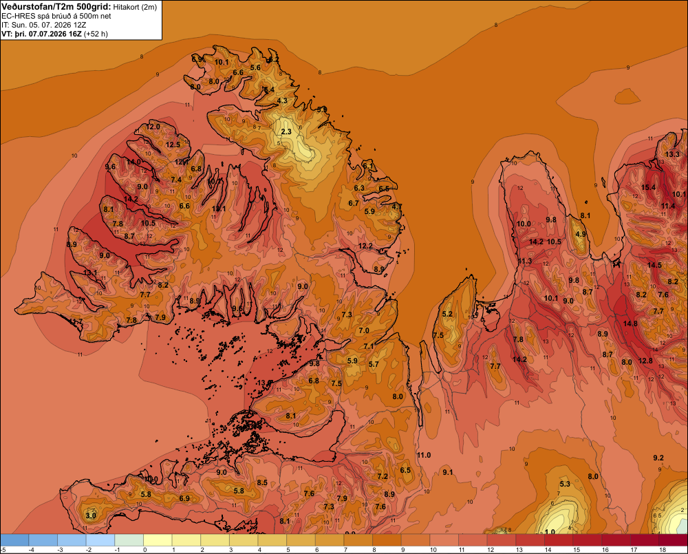This screenshot has width=688, height=554.
Task: Click the '18' label on the legend scale
Action: pos(663,550)
